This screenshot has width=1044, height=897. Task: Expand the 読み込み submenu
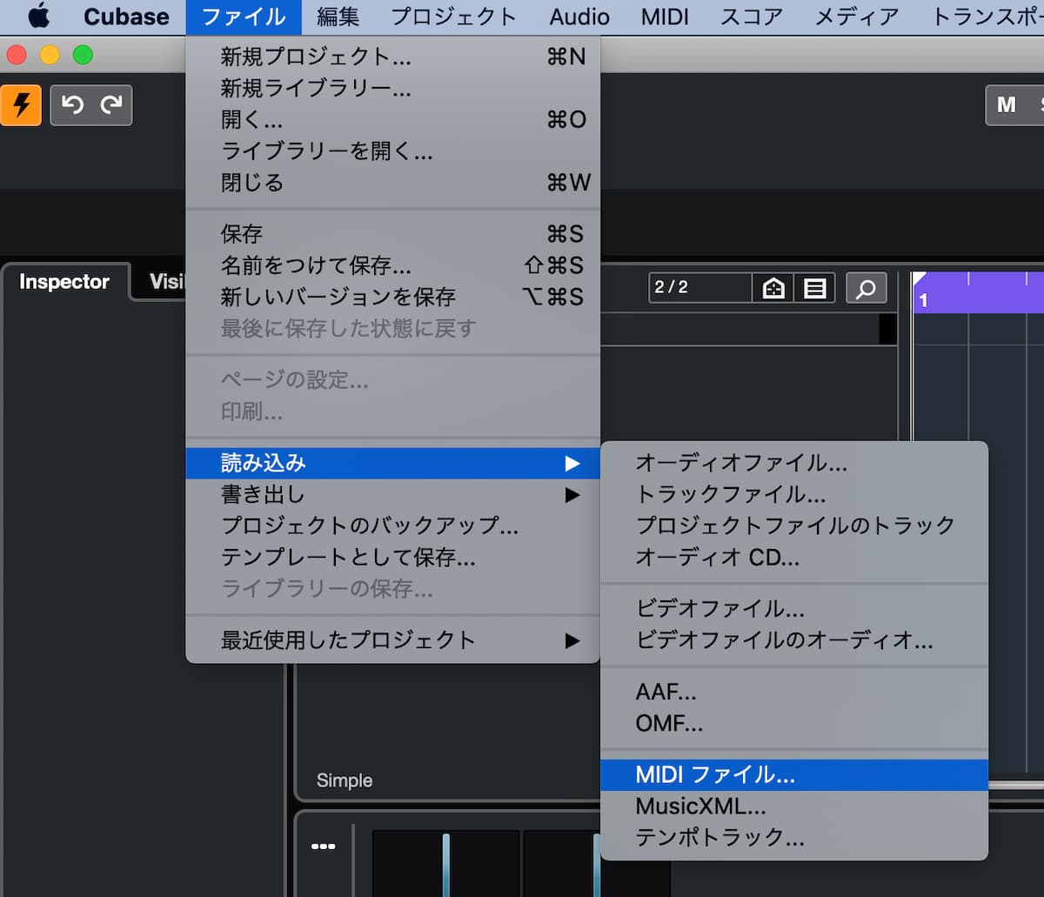tap(392, 463)
